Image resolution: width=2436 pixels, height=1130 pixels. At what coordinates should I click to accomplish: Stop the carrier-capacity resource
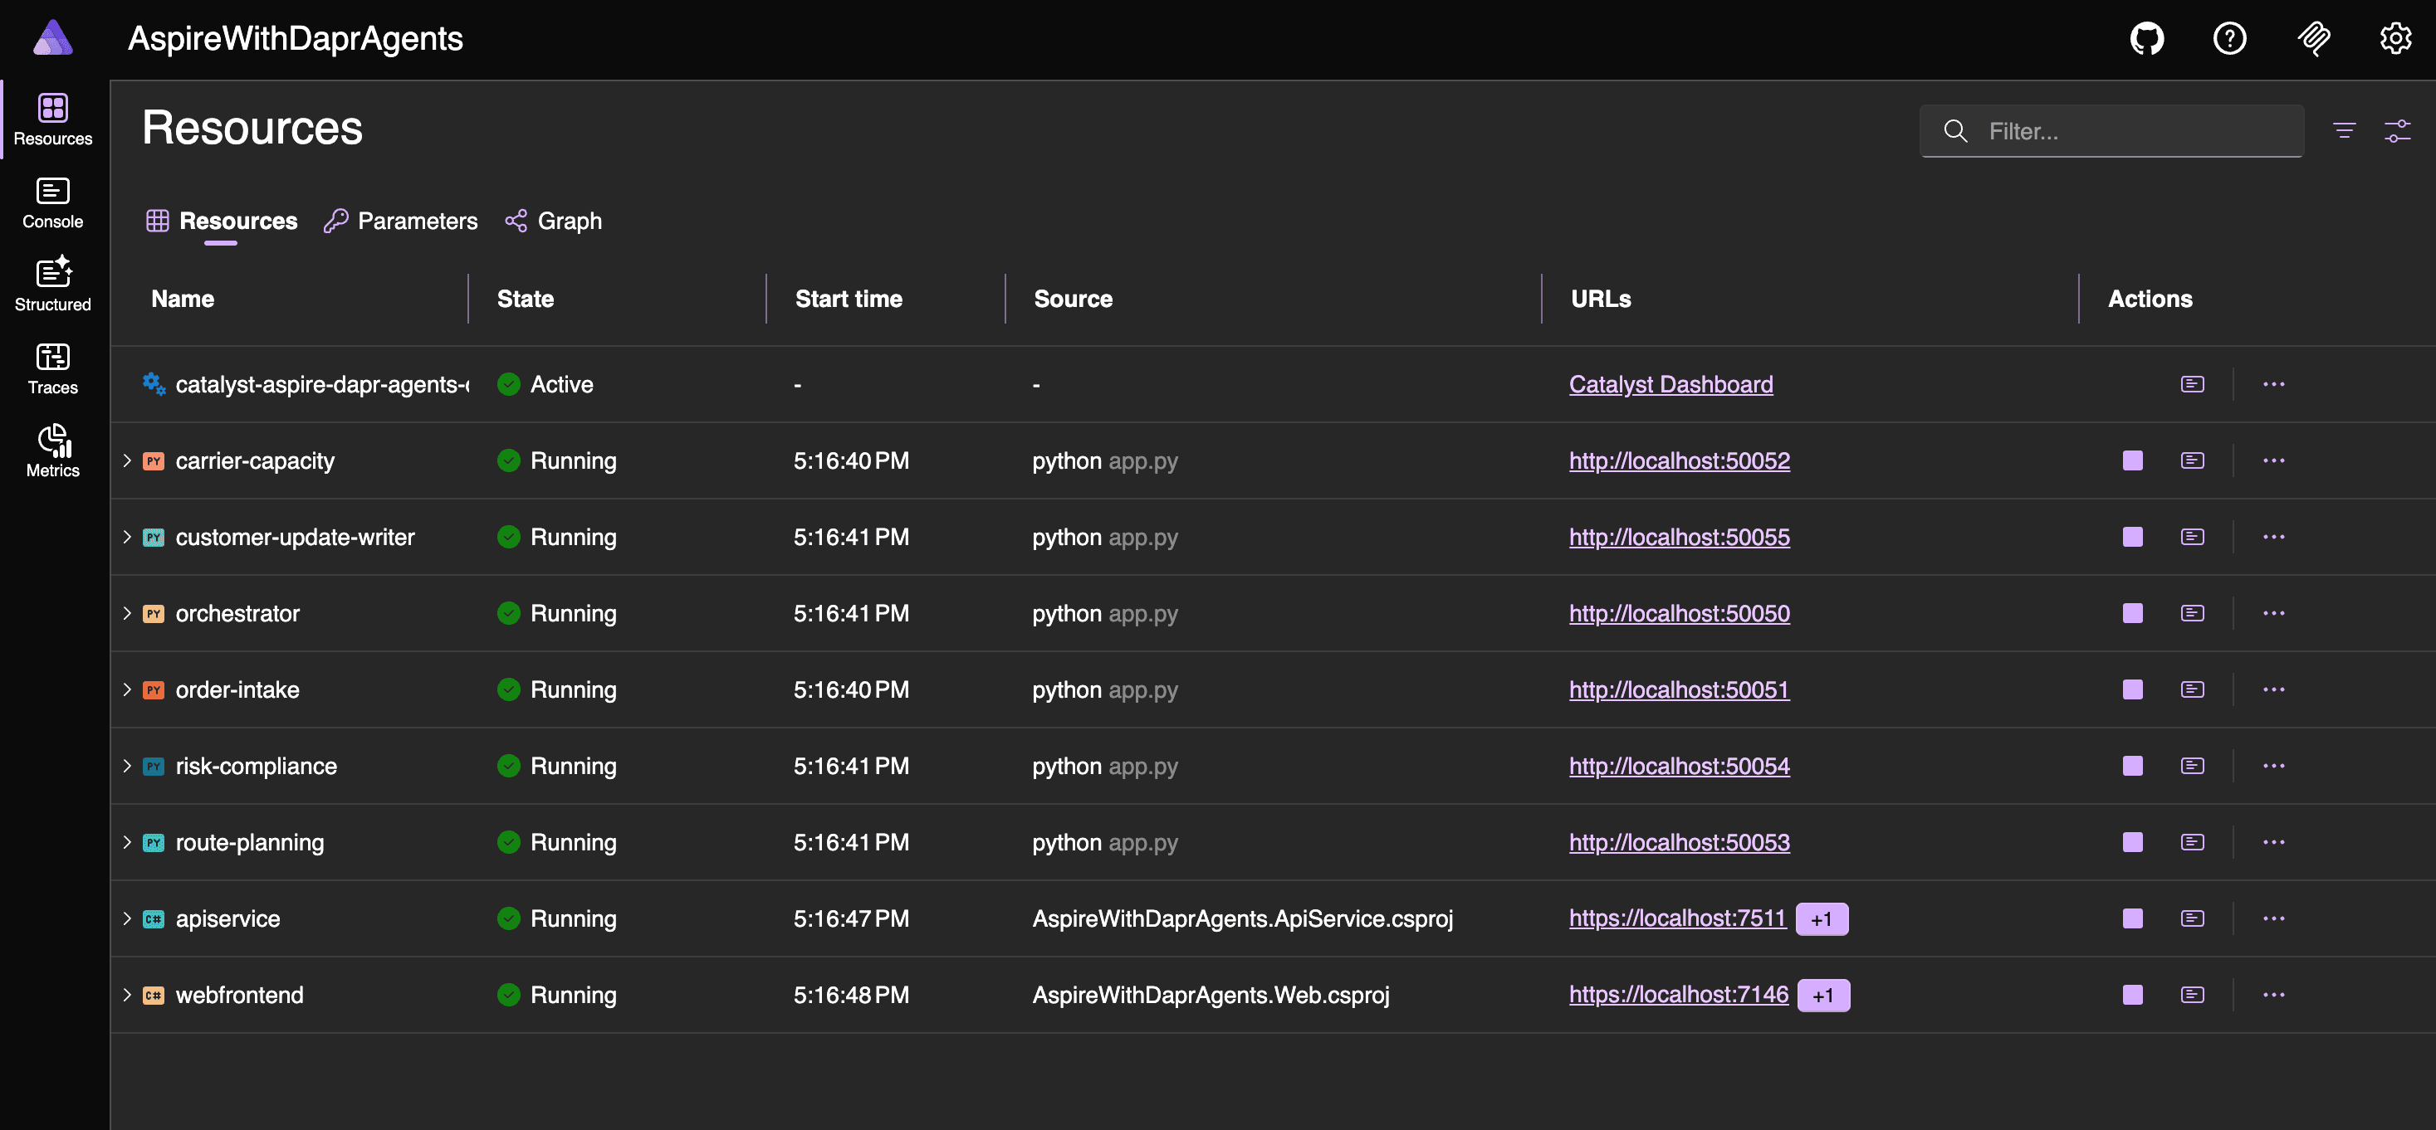[2132, 460]
